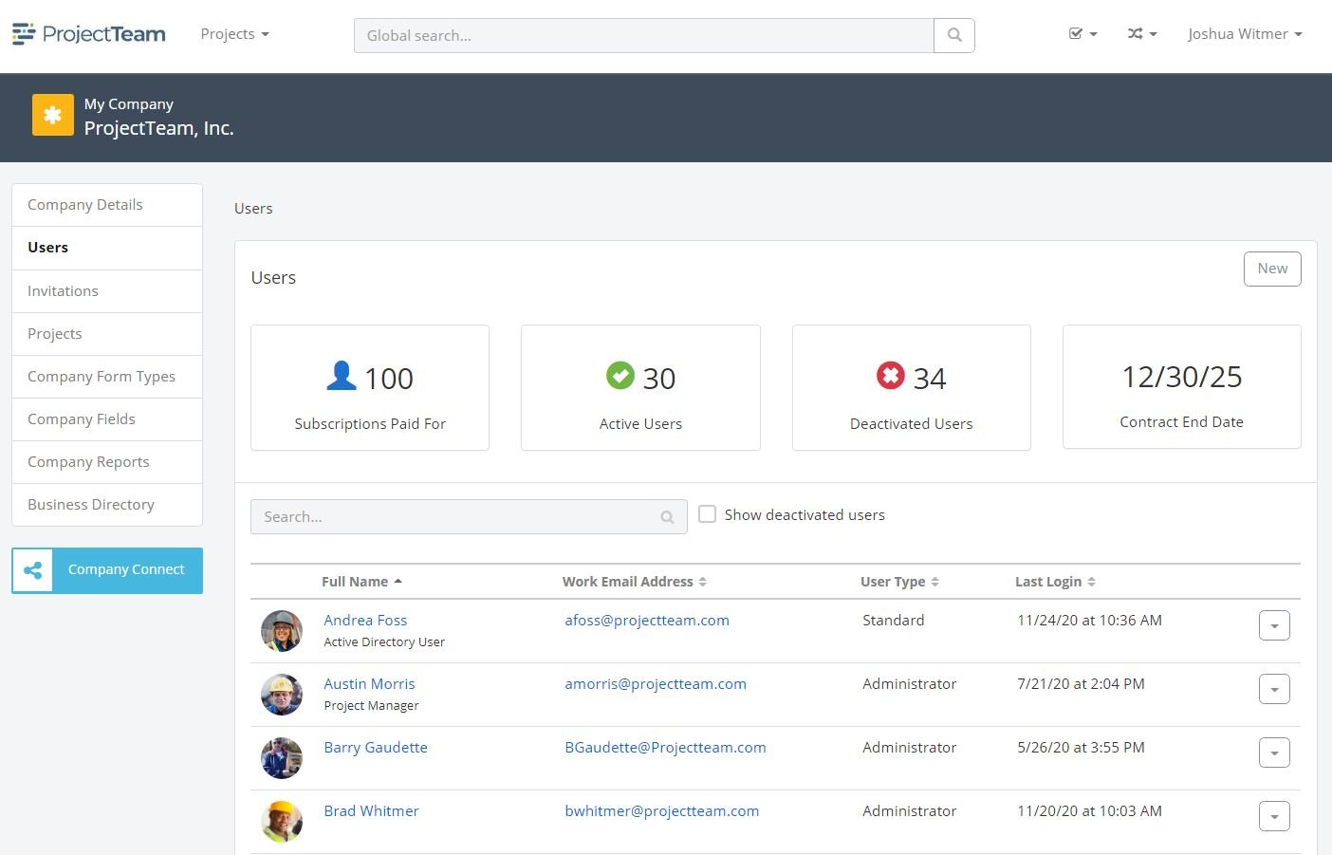Viewport: 1332px width, 855px height.
Task: Click the Users breadcrumb text
Action: pos(253,209)
